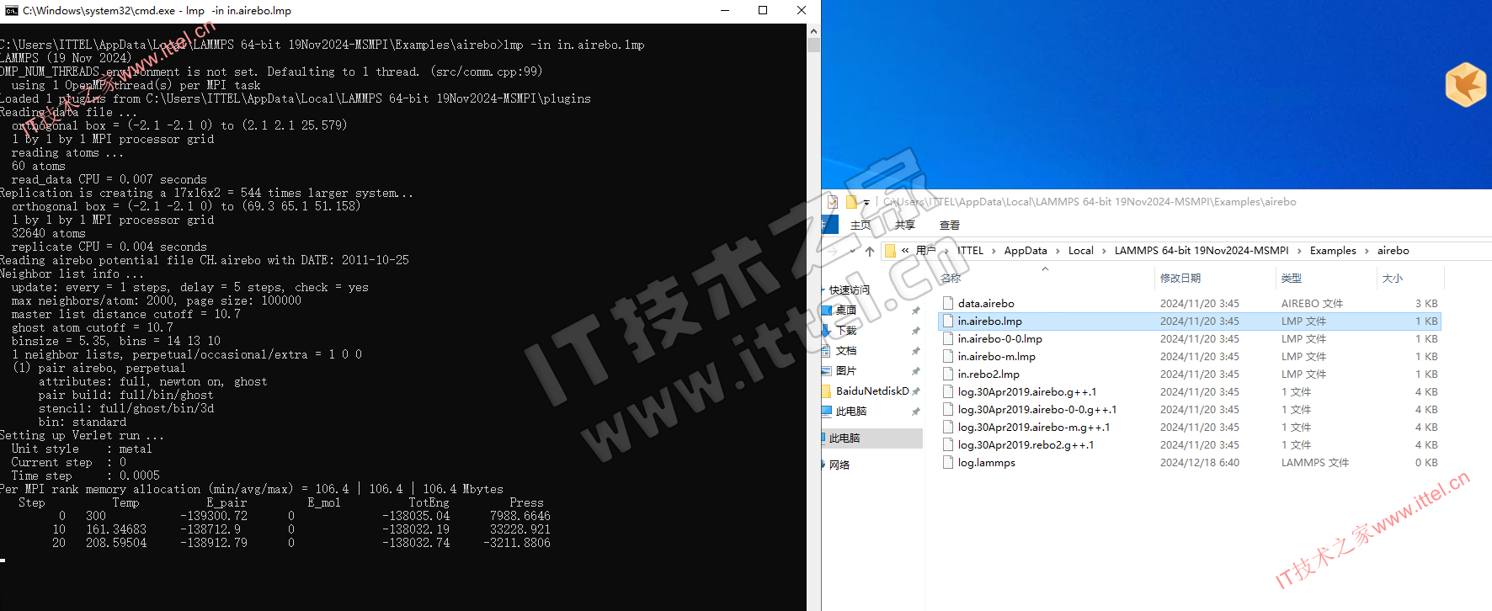Go up one folder level in Explorer

click(x=870, y=251)
